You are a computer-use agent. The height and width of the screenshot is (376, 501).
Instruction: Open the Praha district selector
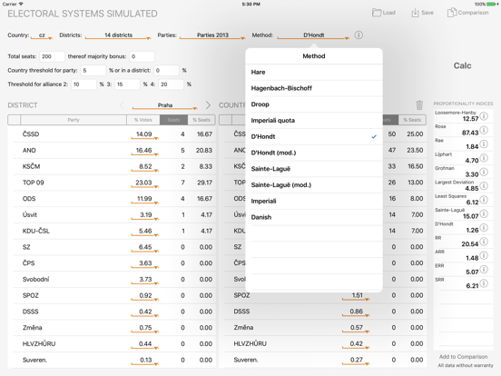pos(165,105)
